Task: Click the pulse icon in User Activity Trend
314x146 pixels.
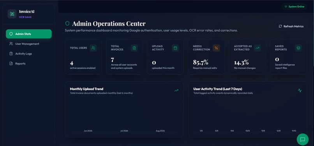Action: (x=300, y=91)
